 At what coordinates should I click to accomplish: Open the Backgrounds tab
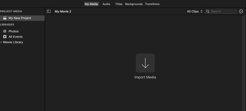pos(134,4)
